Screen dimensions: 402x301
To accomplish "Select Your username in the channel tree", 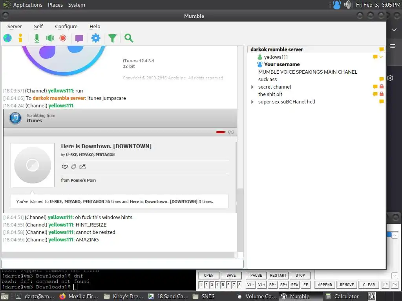I will tap(282, 65).
